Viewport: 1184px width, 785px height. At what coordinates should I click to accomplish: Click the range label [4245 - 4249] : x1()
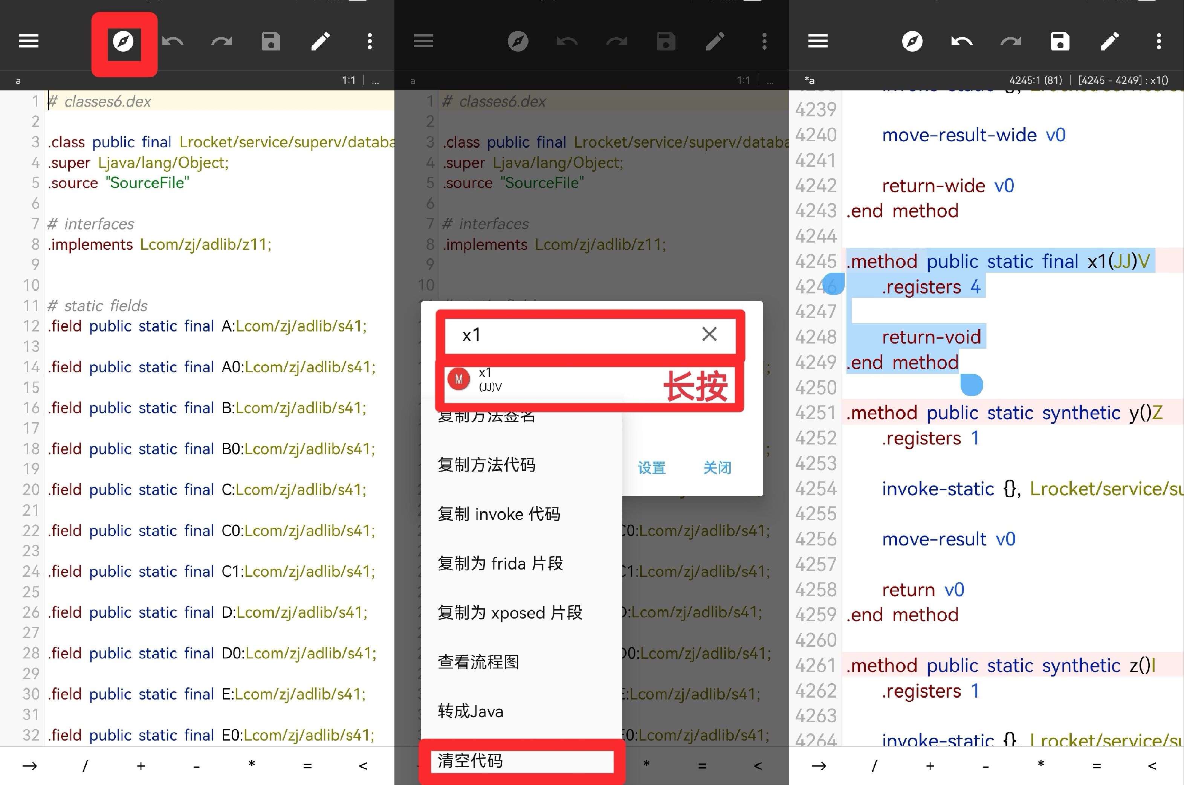pyautogui.click(x=1123, y=80)
